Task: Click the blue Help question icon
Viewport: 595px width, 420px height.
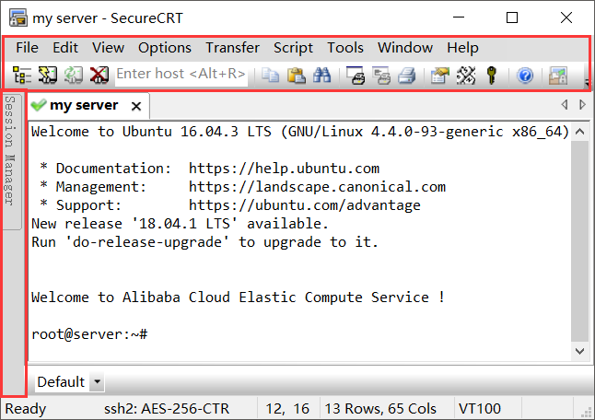Action: [x=525, y=76]
